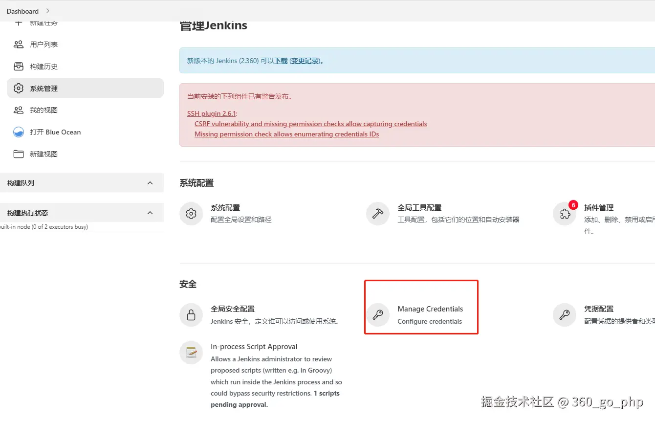655x421 pixels.
Task: Click the 凭据配置 key icon
Action: (x=565, y=315)
